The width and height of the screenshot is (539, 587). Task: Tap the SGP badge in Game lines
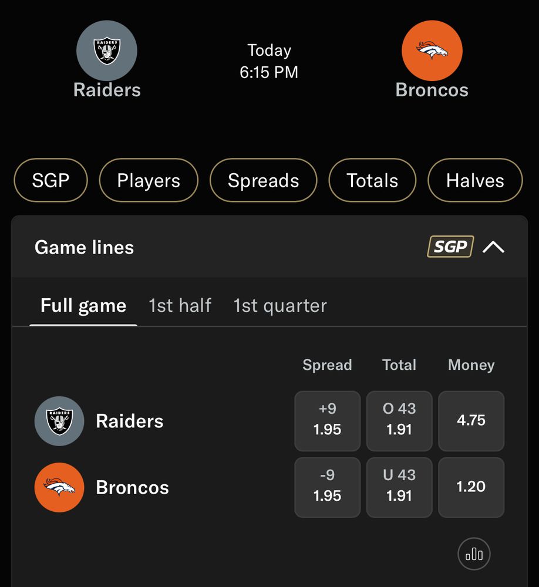point(450,247)
